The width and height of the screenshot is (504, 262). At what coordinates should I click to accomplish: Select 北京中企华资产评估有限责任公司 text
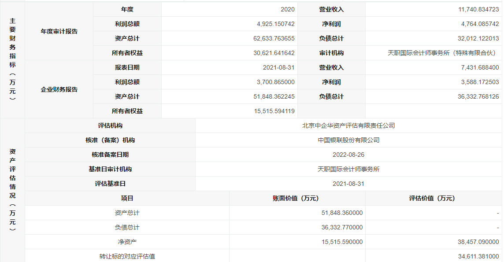pos(348,125)
